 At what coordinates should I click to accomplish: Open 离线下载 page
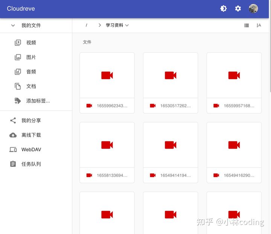(x=31, y=135)
